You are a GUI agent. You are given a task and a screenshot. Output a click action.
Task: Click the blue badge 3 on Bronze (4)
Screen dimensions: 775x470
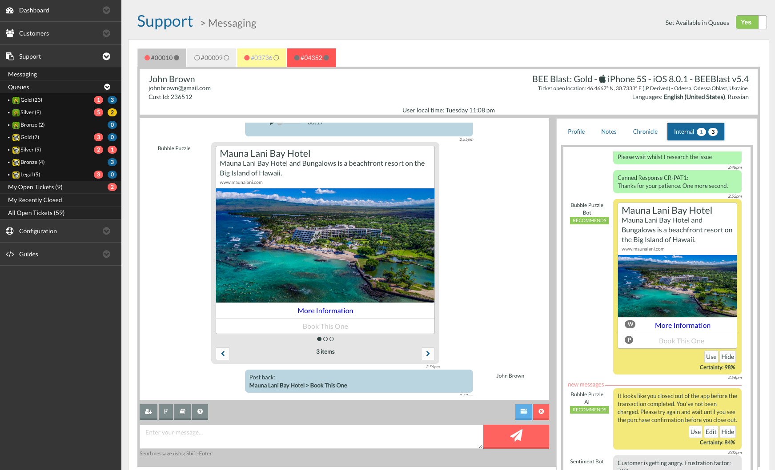(112, 162)
